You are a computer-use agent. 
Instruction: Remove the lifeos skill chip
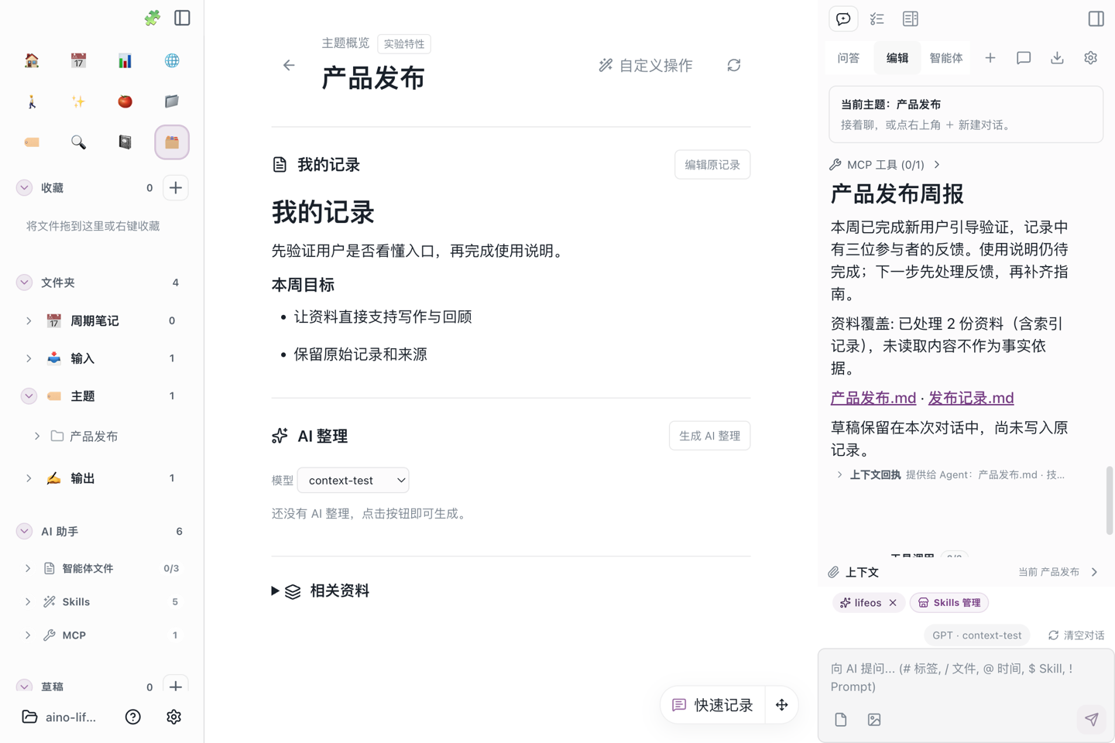[x=893, y=603]
